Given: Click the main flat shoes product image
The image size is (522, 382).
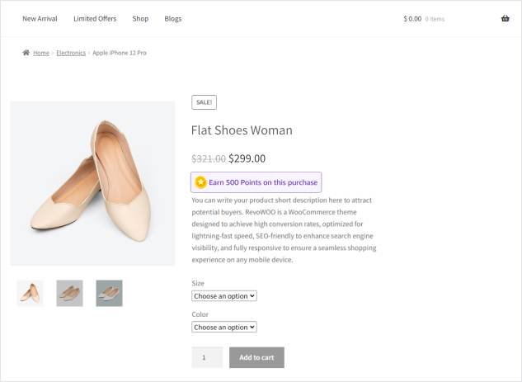Looking at the screenshot, I should [92, 183].
